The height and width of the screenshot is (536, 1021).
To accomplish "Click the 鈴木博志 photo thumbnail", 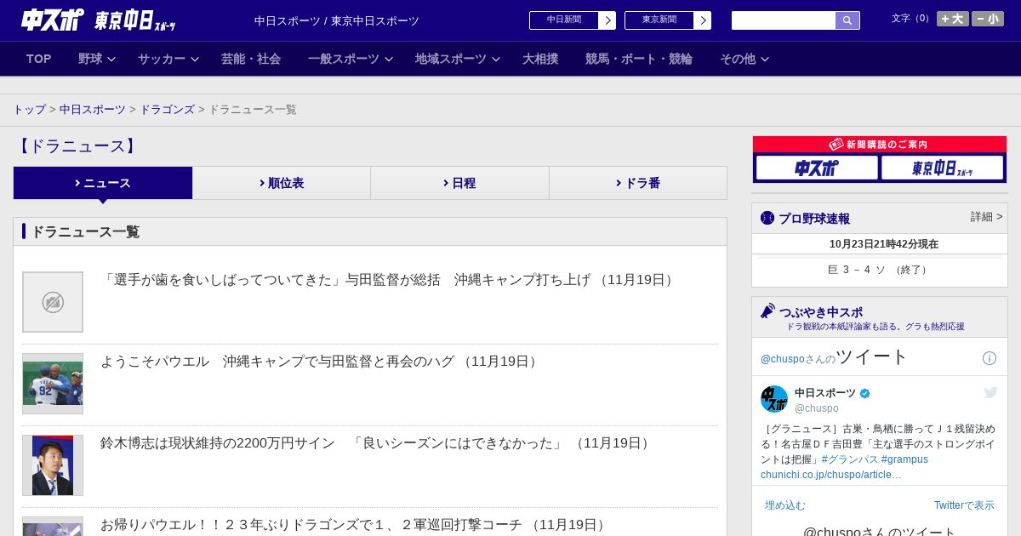I will pos(53,465).
